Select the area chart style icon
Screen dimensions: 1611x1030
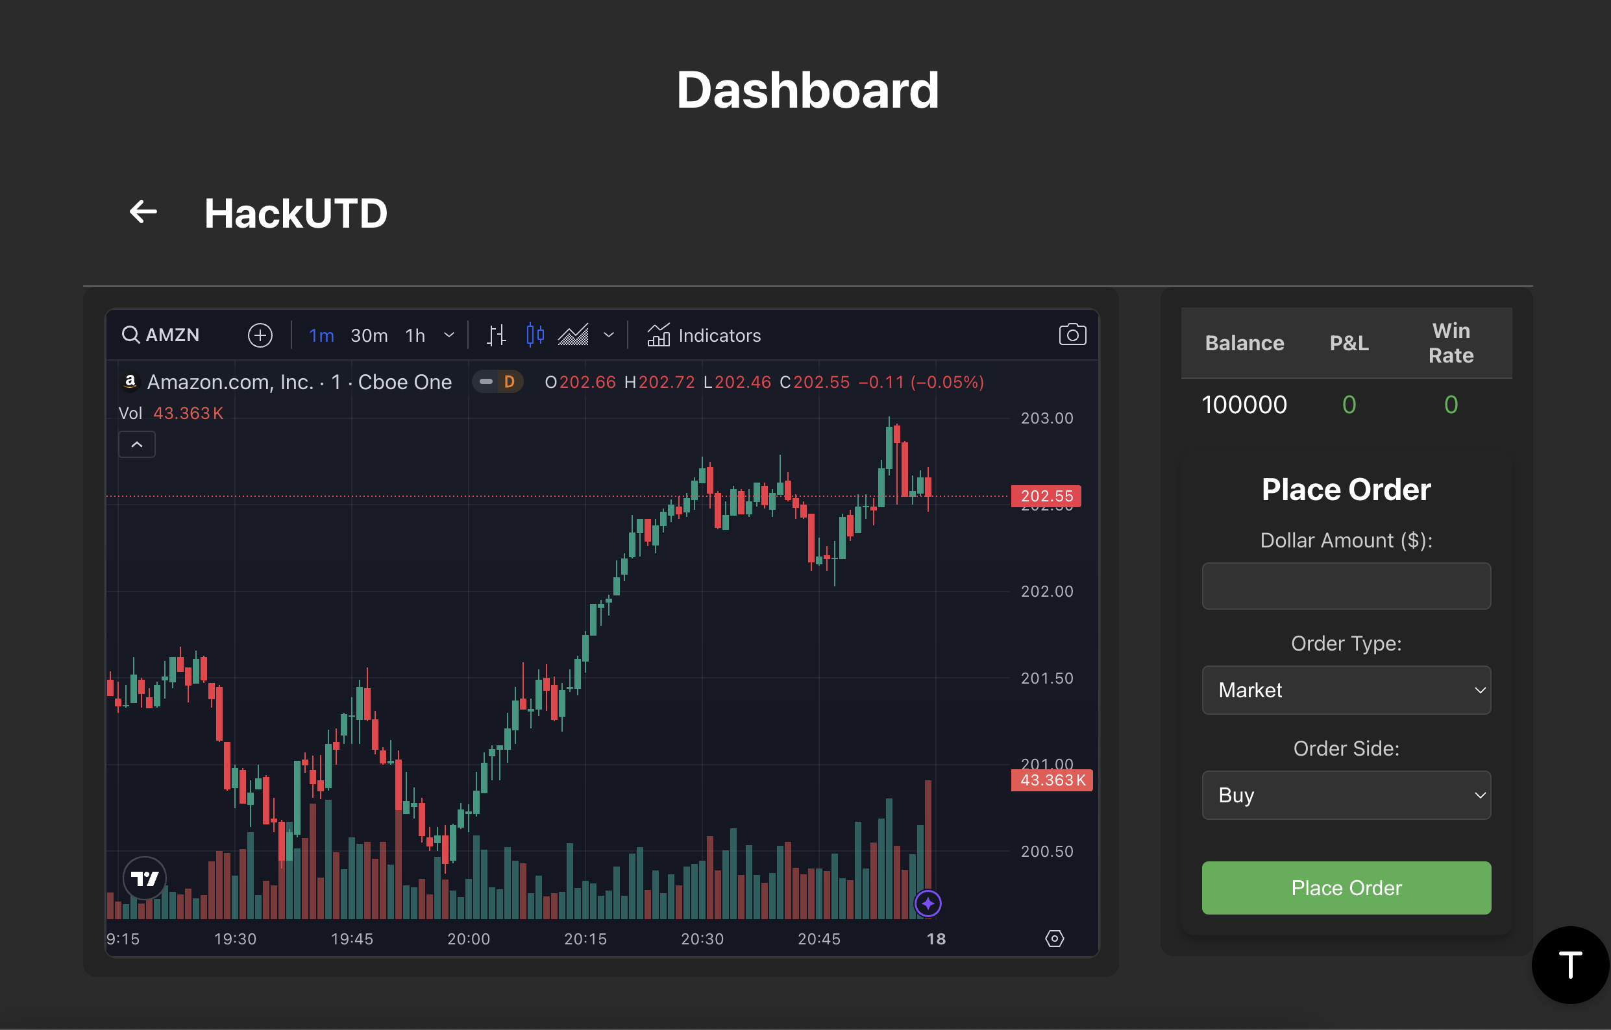coord(574,335)
